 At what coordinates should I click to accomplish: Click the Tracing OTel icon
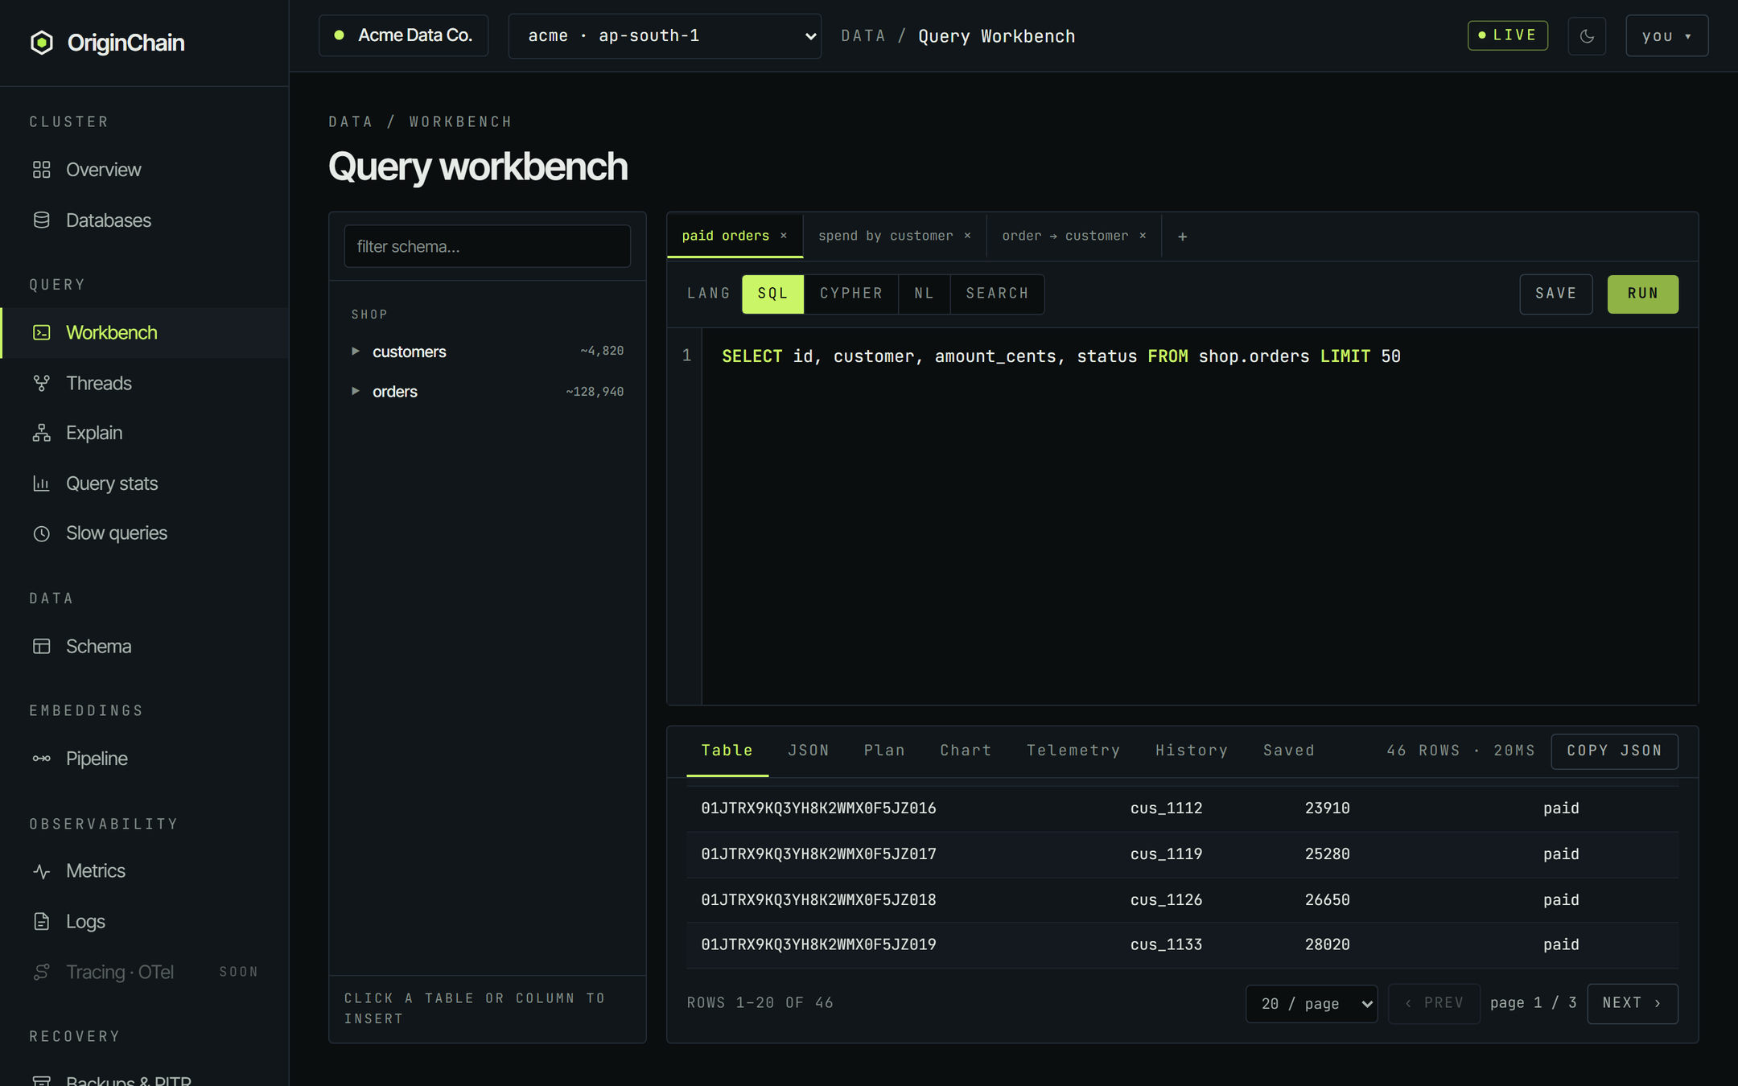[x=42, y=972]
